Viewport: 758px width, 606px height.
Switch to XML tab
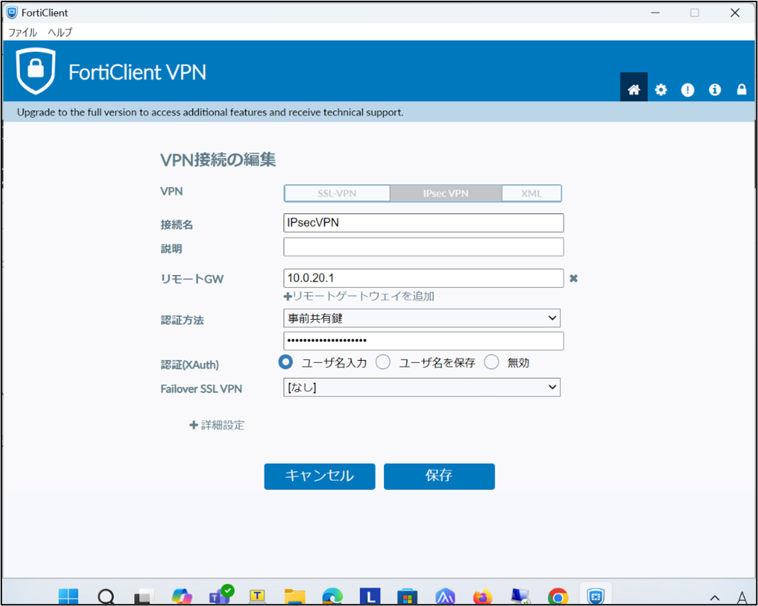pos(532,193)
